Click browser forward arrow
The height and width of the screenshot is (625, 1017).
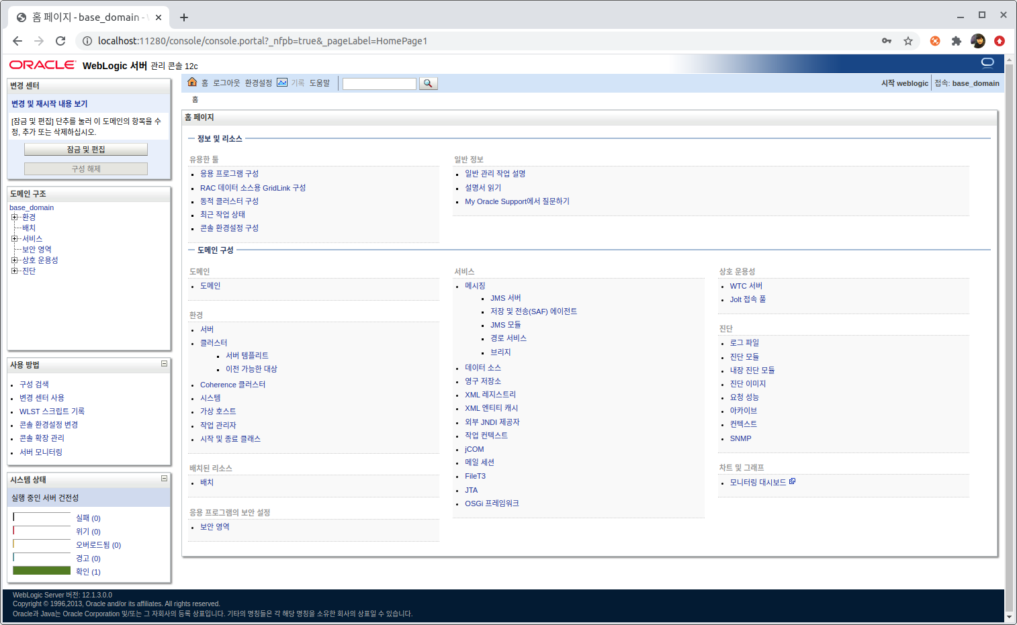click(x=39, y=41)
